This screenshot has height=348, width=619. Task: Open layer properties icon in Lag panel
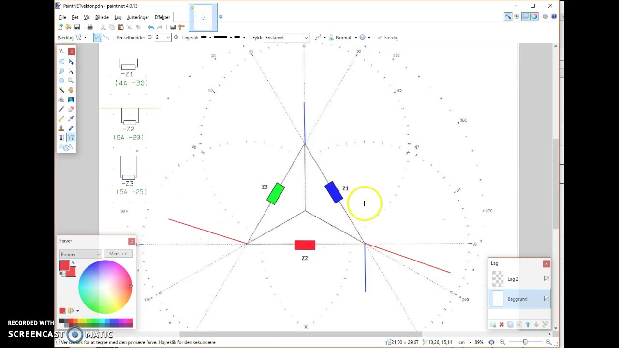pos(545,325)
